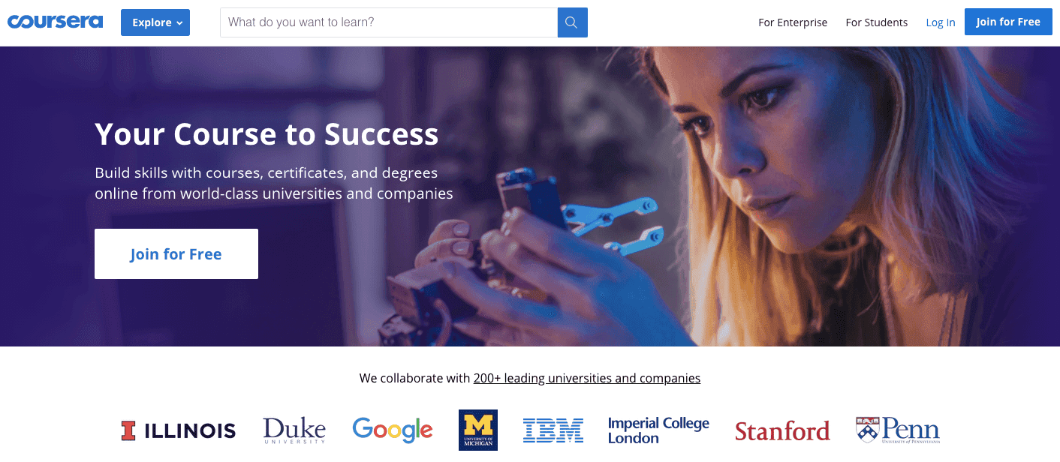
Task: Click Join for Free in the header
Action: [1008, 22]
